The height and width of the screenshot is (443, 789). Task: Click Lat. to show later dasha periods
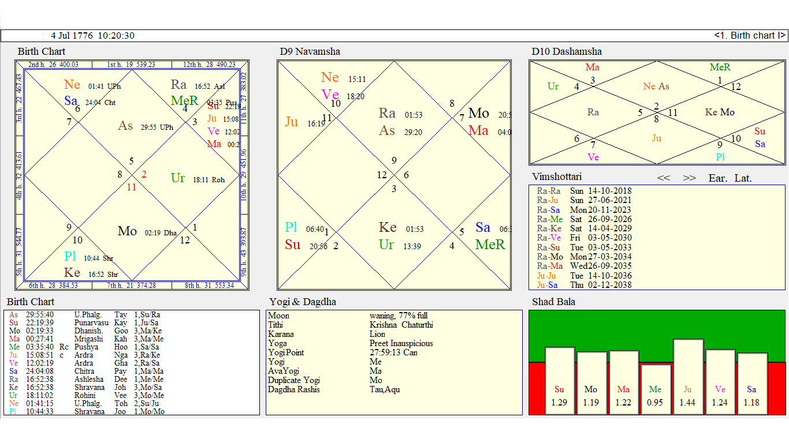tap(743, 178)
